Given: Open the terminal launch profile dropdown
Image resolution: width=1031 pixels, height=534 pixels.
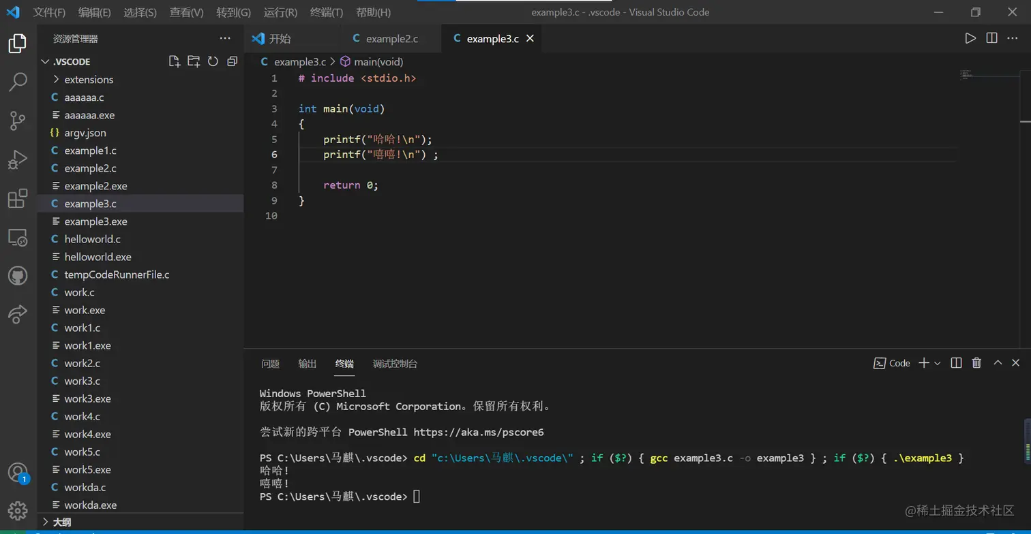Looking at the screenshot, I should pyautogui.click(x=938, y=363).
